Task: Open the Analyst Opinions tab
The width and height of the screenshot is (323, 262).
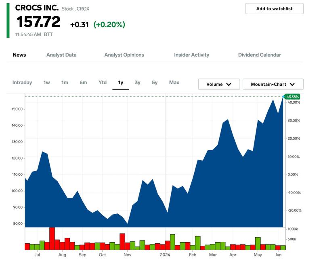Action: pyautogui.click(x=124, y=55)
